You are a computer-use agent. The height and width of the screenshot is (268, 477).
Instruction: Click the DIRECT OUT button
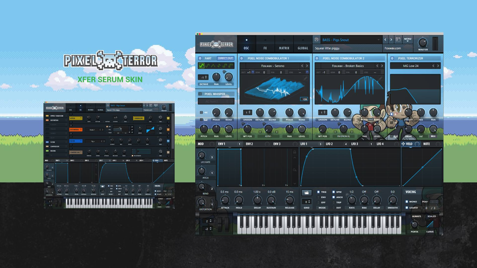226,58
